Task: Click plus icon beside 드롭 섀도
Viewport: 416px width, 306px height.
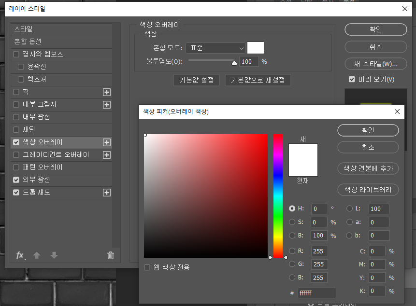Action: [107, 193]
